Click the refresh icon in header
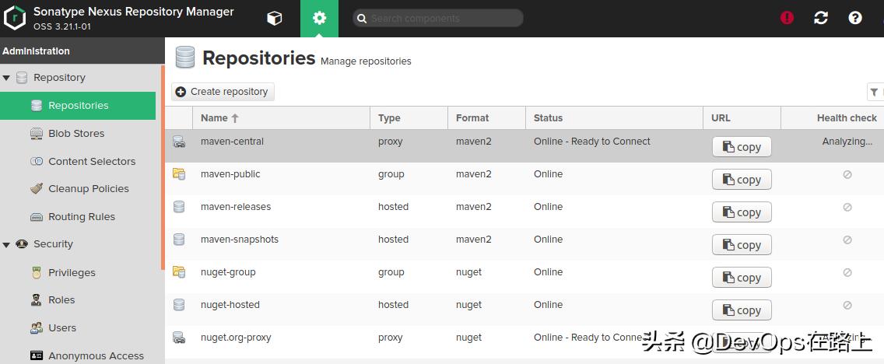The width and height of the screenshot is (884, 364). click(x=821, y=18)
